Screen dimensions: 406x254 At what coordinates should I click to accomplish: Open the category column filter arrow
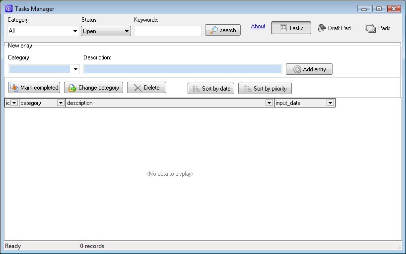click(61, 103)
